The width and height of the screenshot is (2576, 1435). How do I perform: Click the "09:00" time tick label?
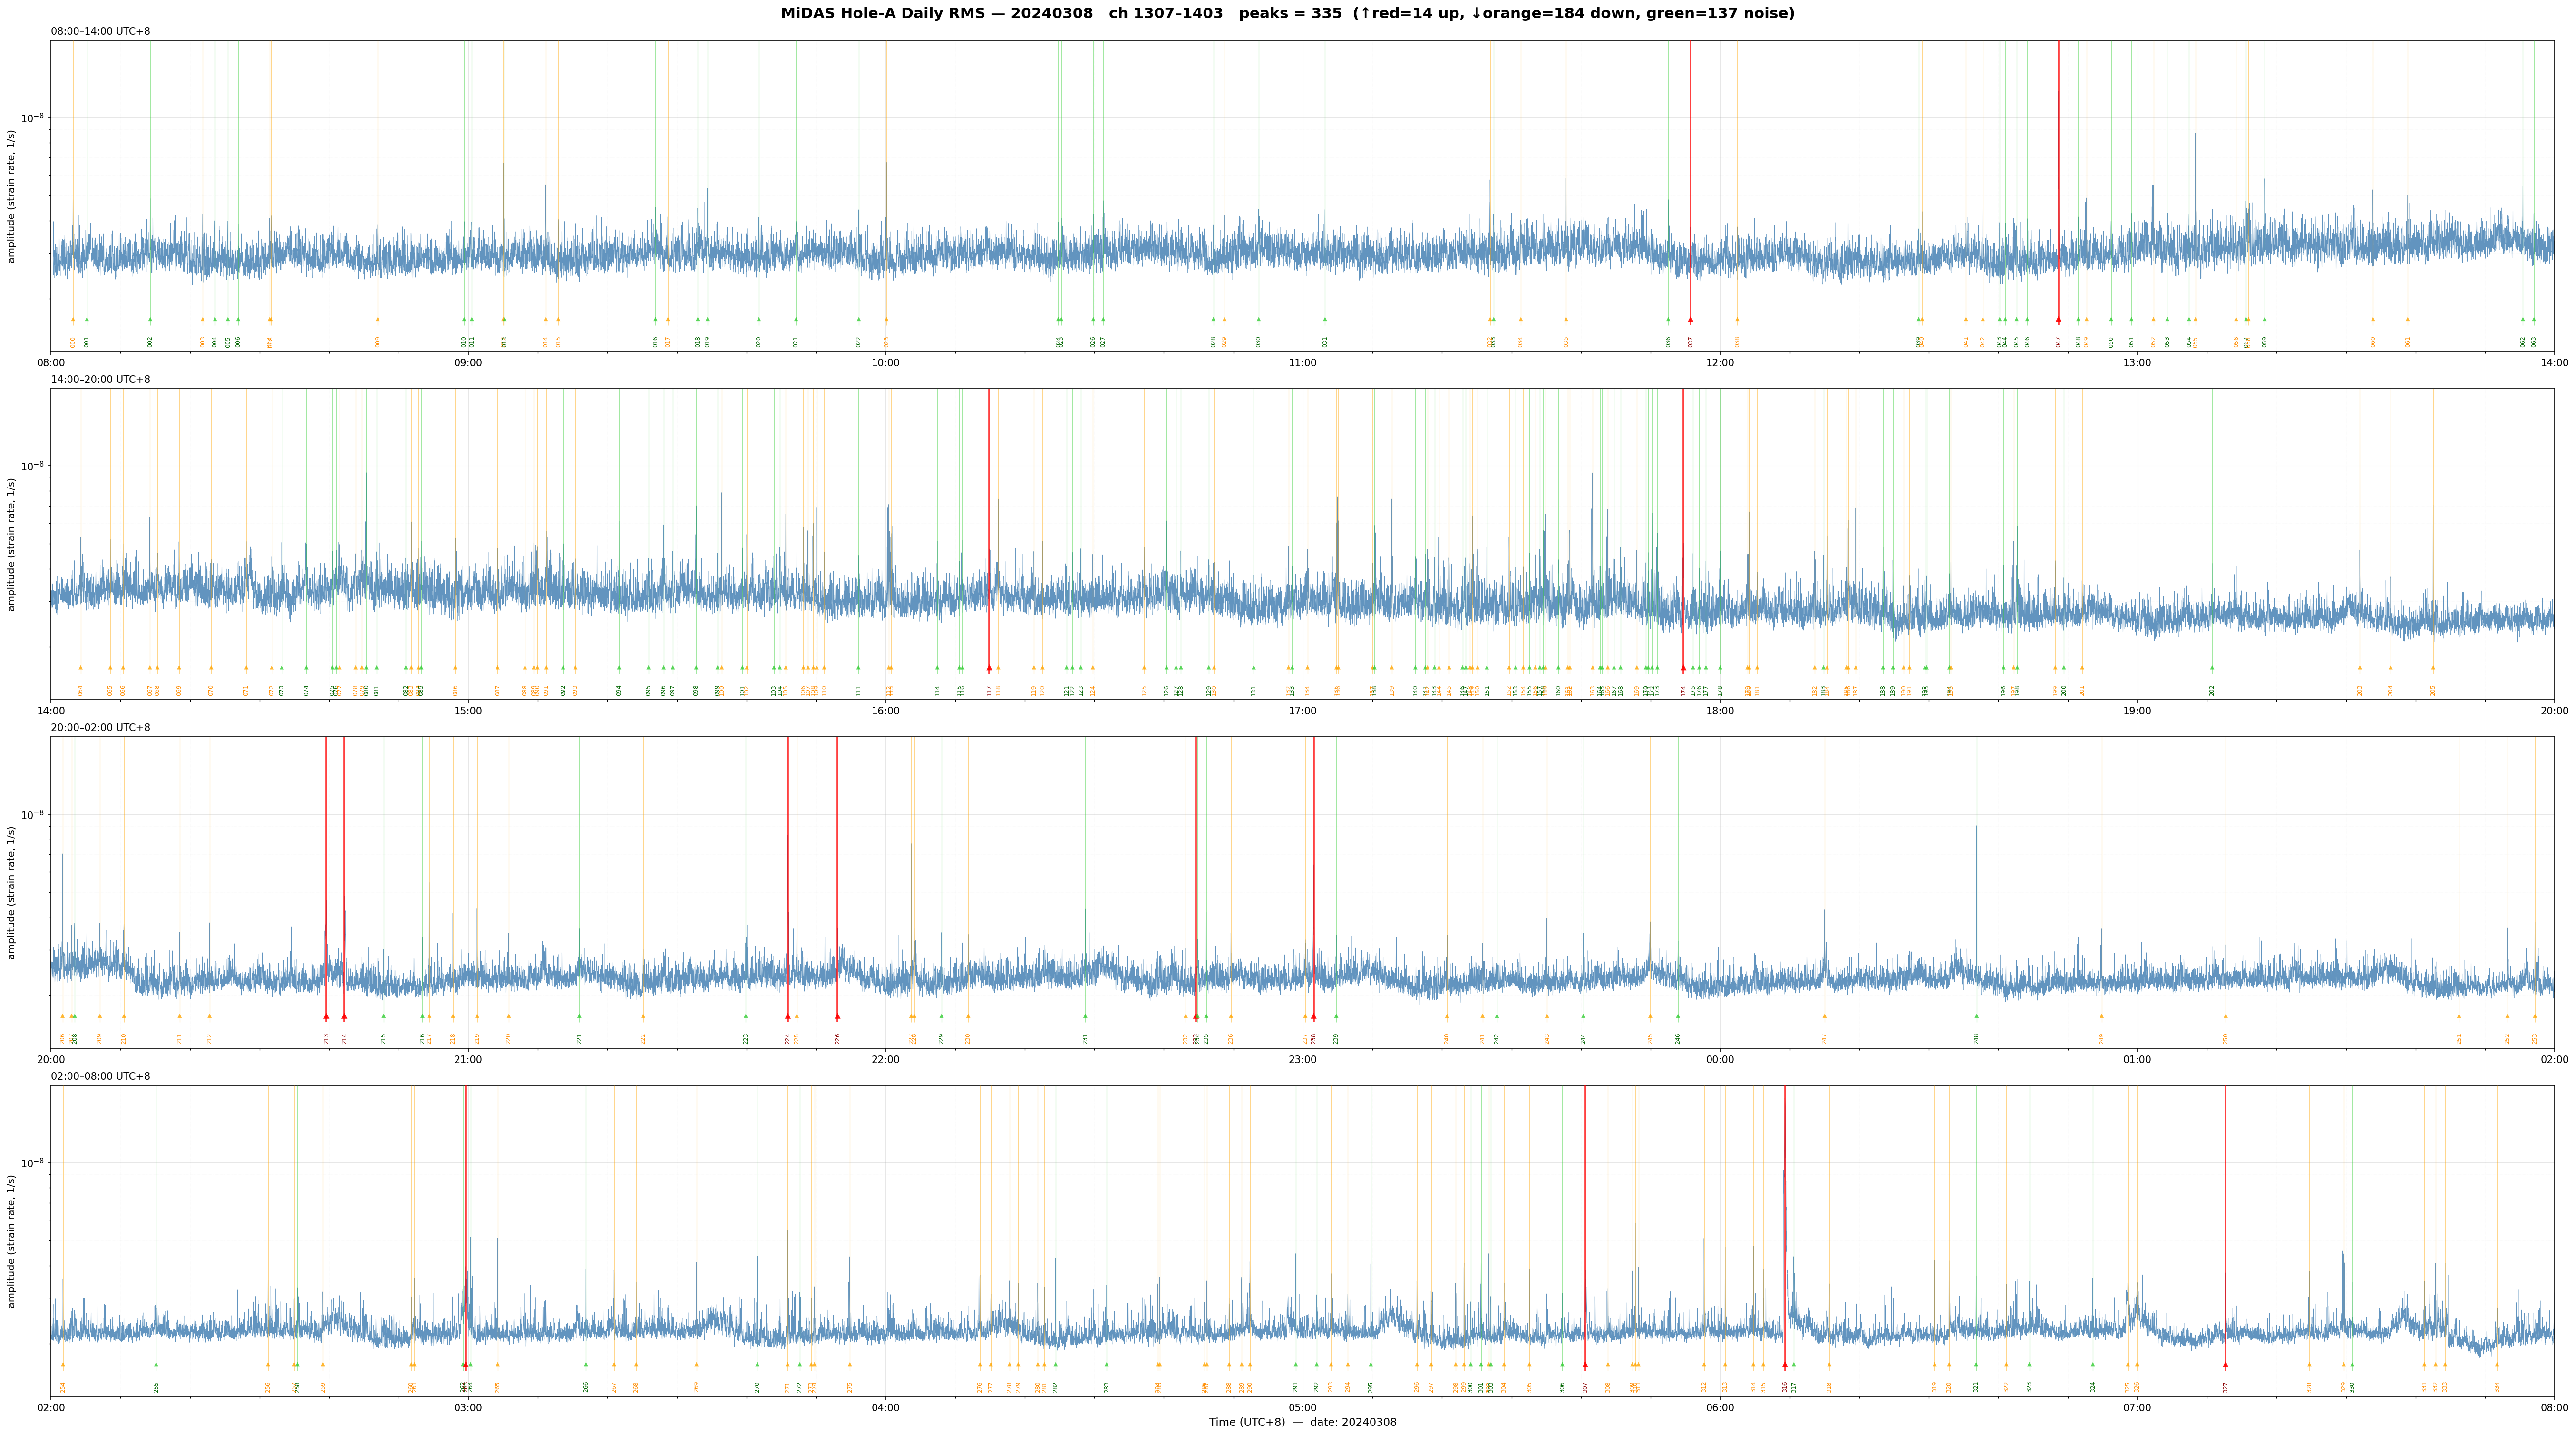coord(468,363)
